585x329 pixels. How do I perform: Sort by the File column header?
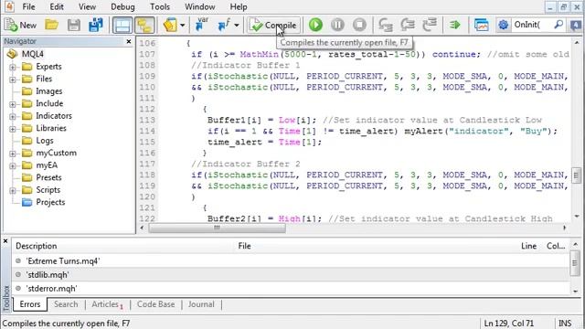(x=244, y=246)
